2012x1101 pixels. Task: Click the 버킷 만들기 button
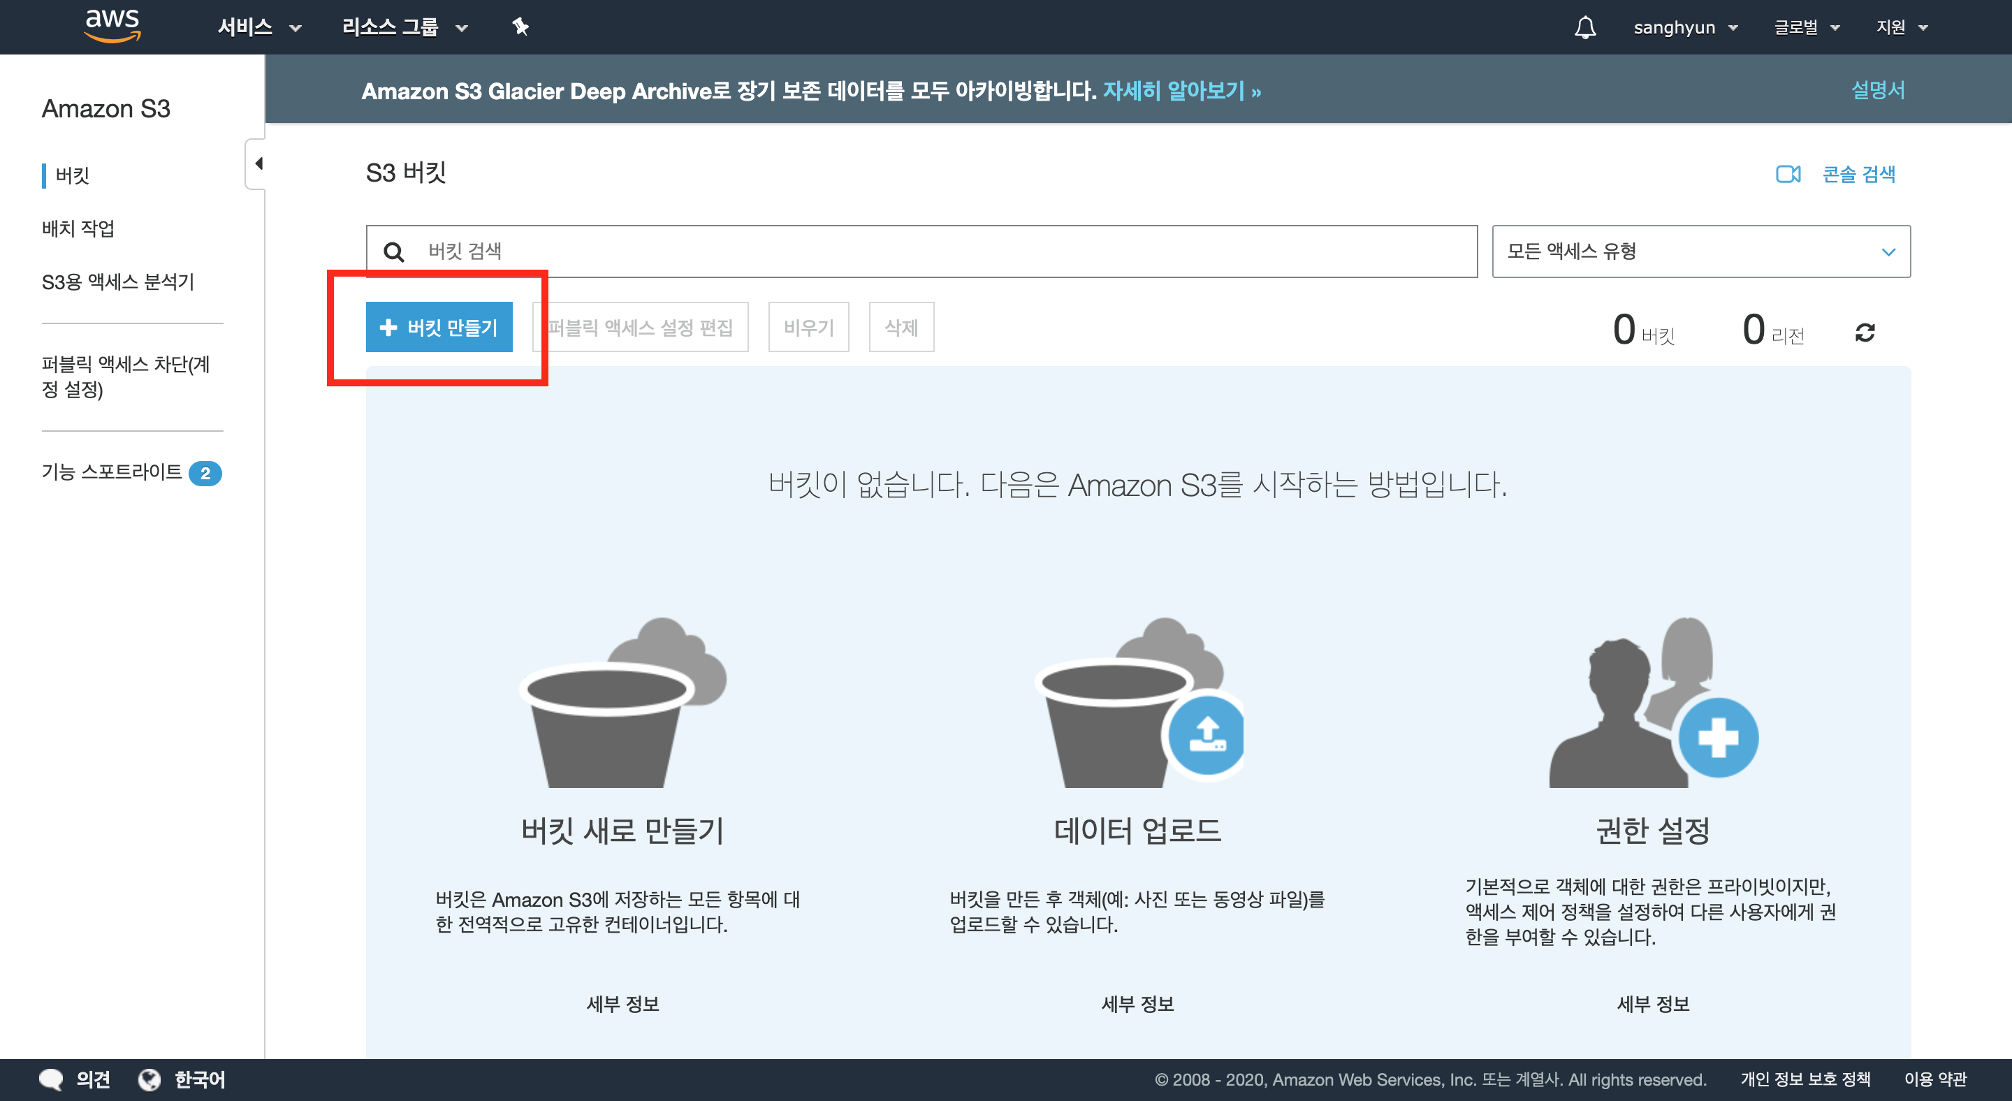(439, 327)
